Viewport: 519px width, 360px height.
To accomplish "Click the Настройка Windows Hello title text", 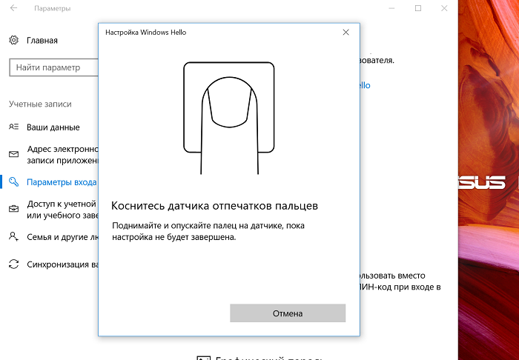I will click(x=145, y=33).
